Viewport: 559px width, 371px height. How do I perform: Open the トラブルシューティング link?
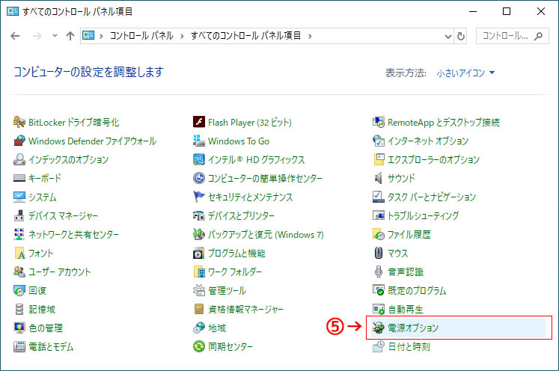pos(423,215)
